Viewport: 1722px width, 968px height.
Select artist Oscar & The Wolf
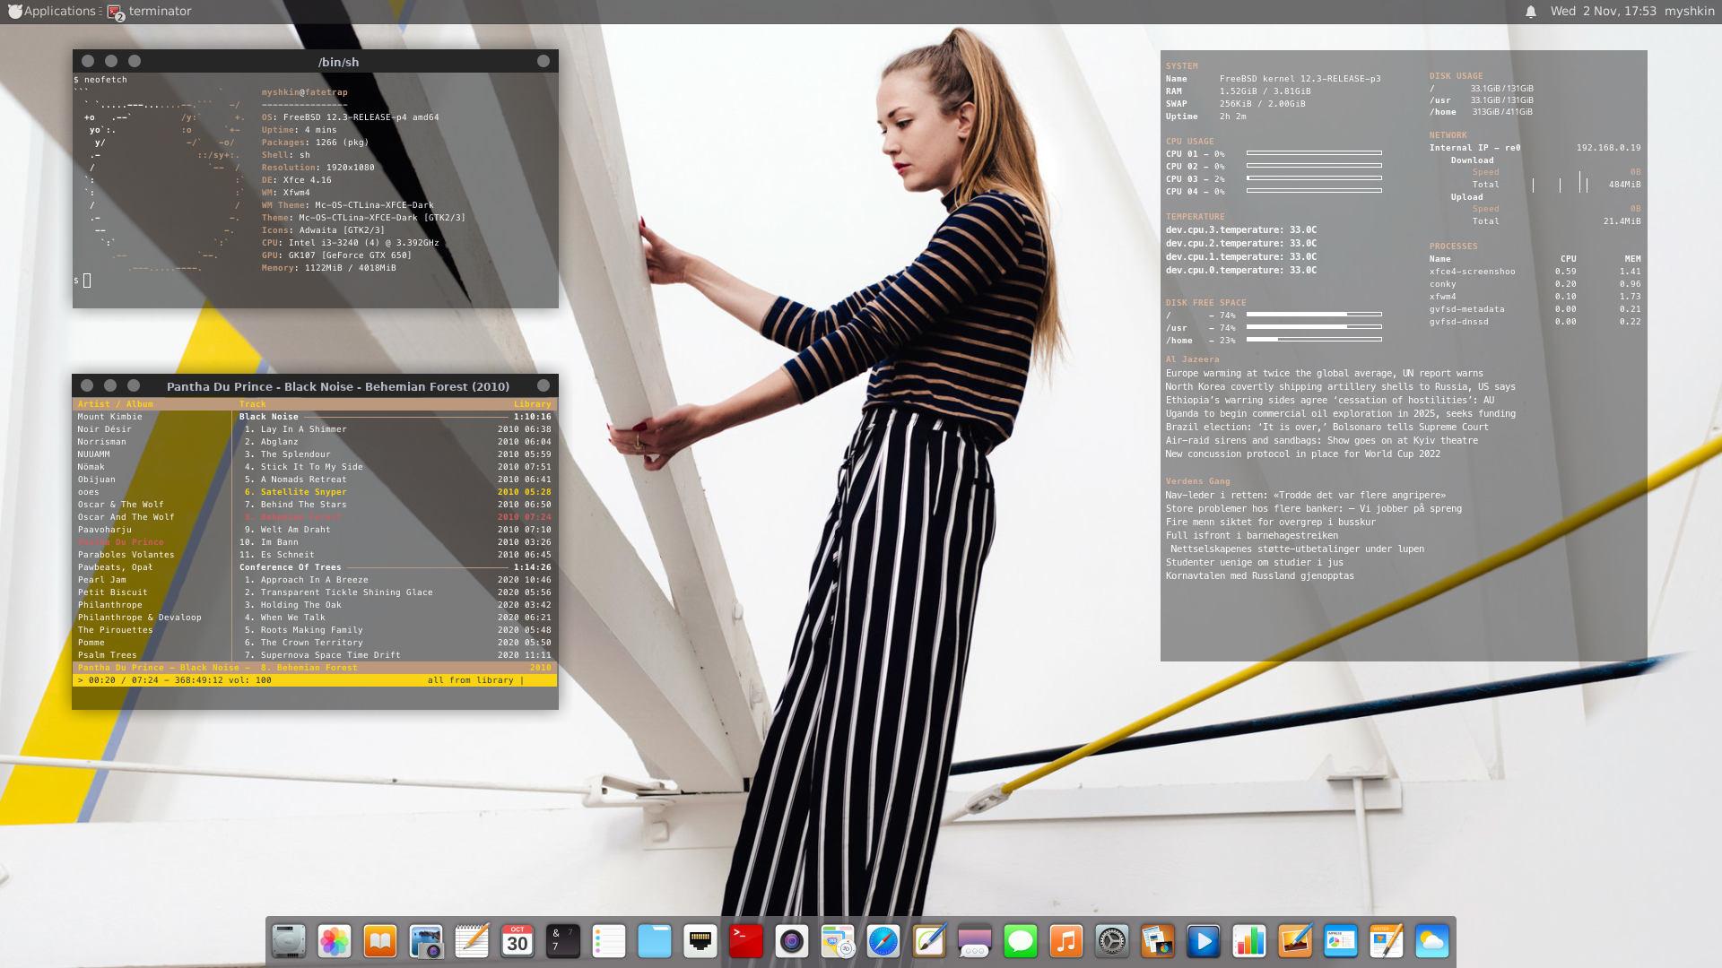[x=120, y=505]
